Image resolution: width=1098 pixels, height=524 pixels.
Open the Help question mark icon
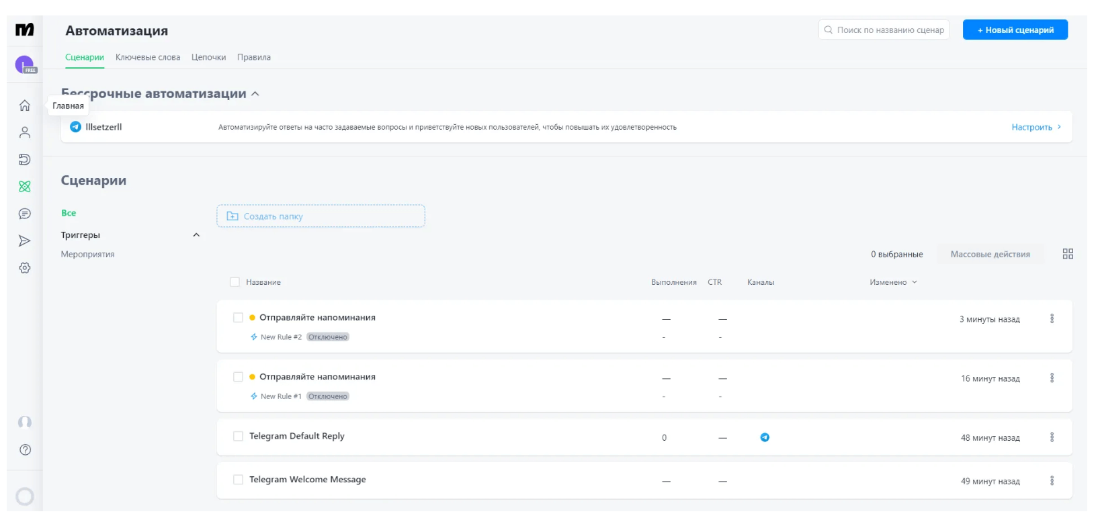(25, 449)
